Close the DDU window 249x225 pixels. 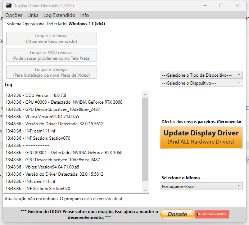pos(238,5)
